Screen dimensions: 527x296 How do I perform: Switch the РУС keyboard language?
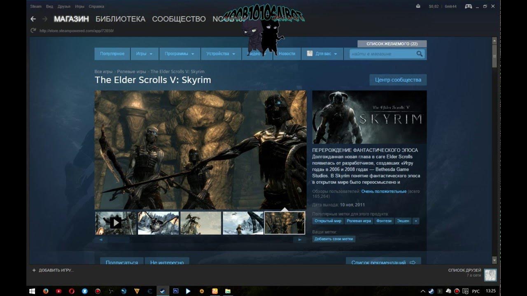[x=476, y=291]
